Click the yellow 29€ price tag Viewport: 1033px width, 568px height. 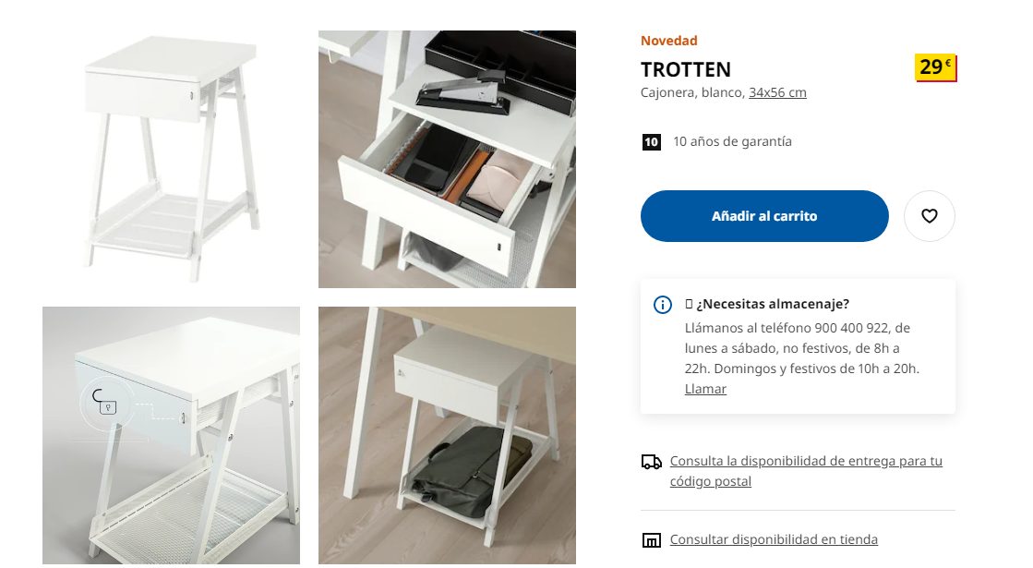935,67
